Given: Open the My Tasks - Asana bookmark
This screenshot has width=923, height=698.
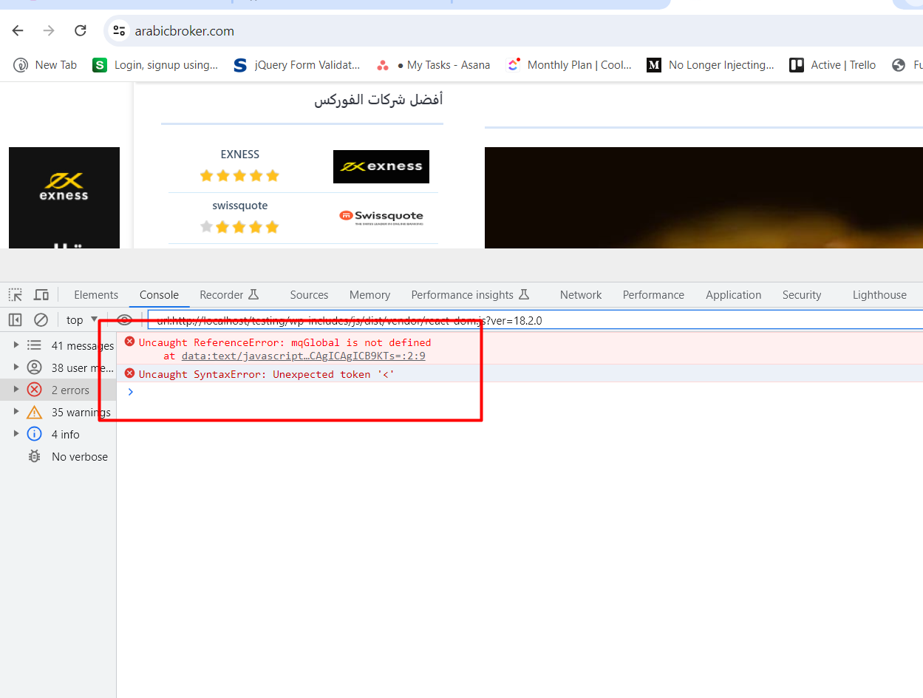Looking at the screenshot, I should click(433, 65).
